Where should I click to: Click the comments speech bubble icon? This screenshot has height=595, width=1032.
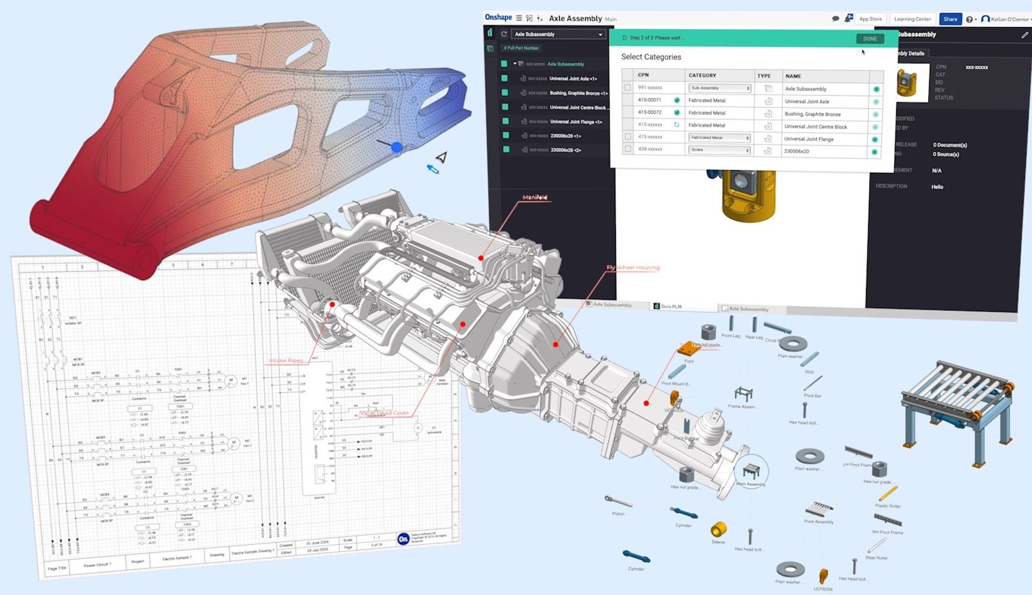coord(835,19)
